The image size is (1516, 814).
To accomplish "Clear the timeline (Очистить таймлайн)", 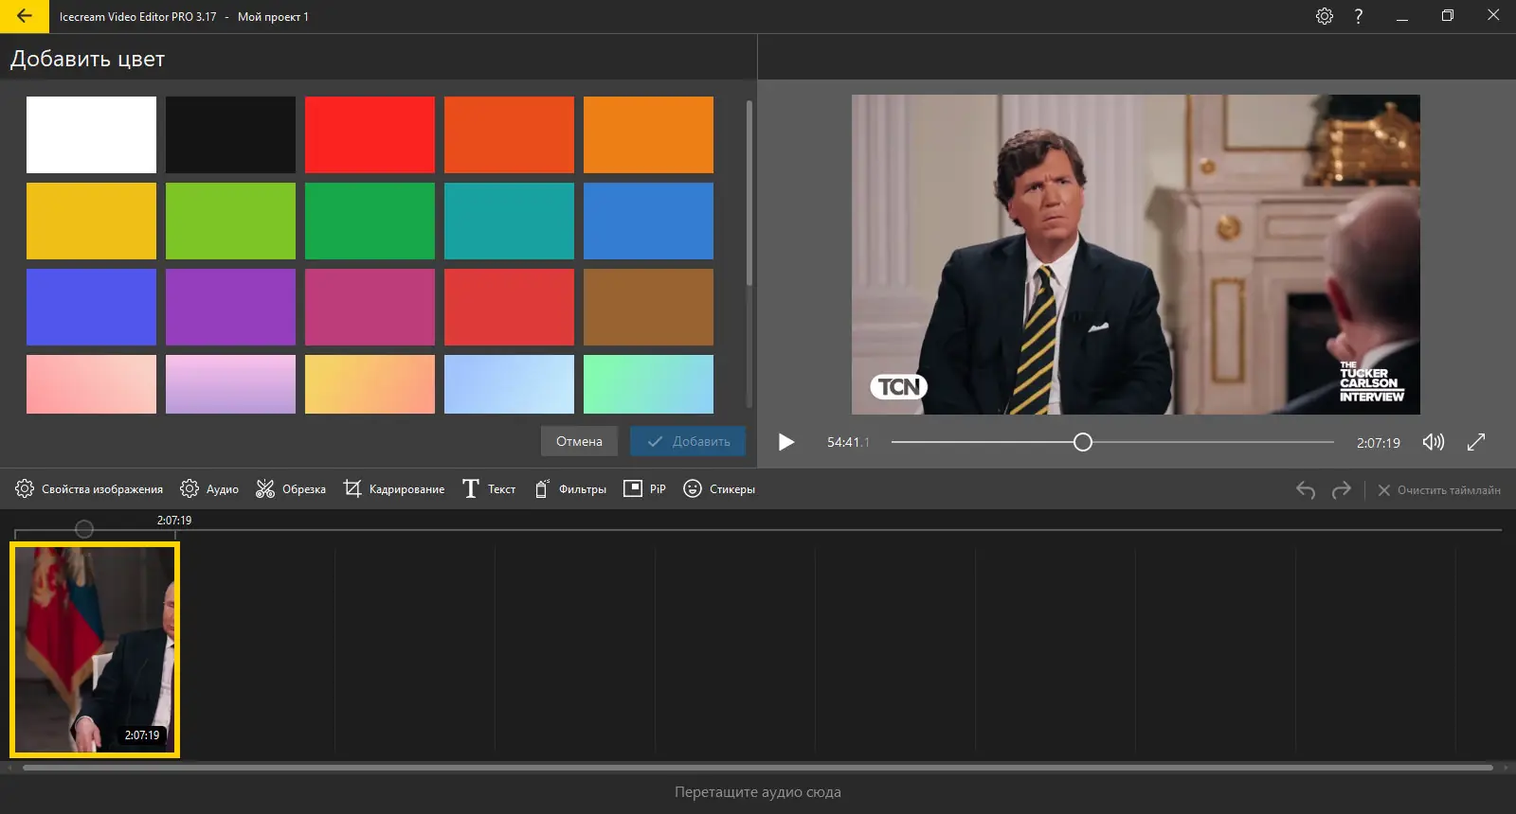I will point(1439,490).
